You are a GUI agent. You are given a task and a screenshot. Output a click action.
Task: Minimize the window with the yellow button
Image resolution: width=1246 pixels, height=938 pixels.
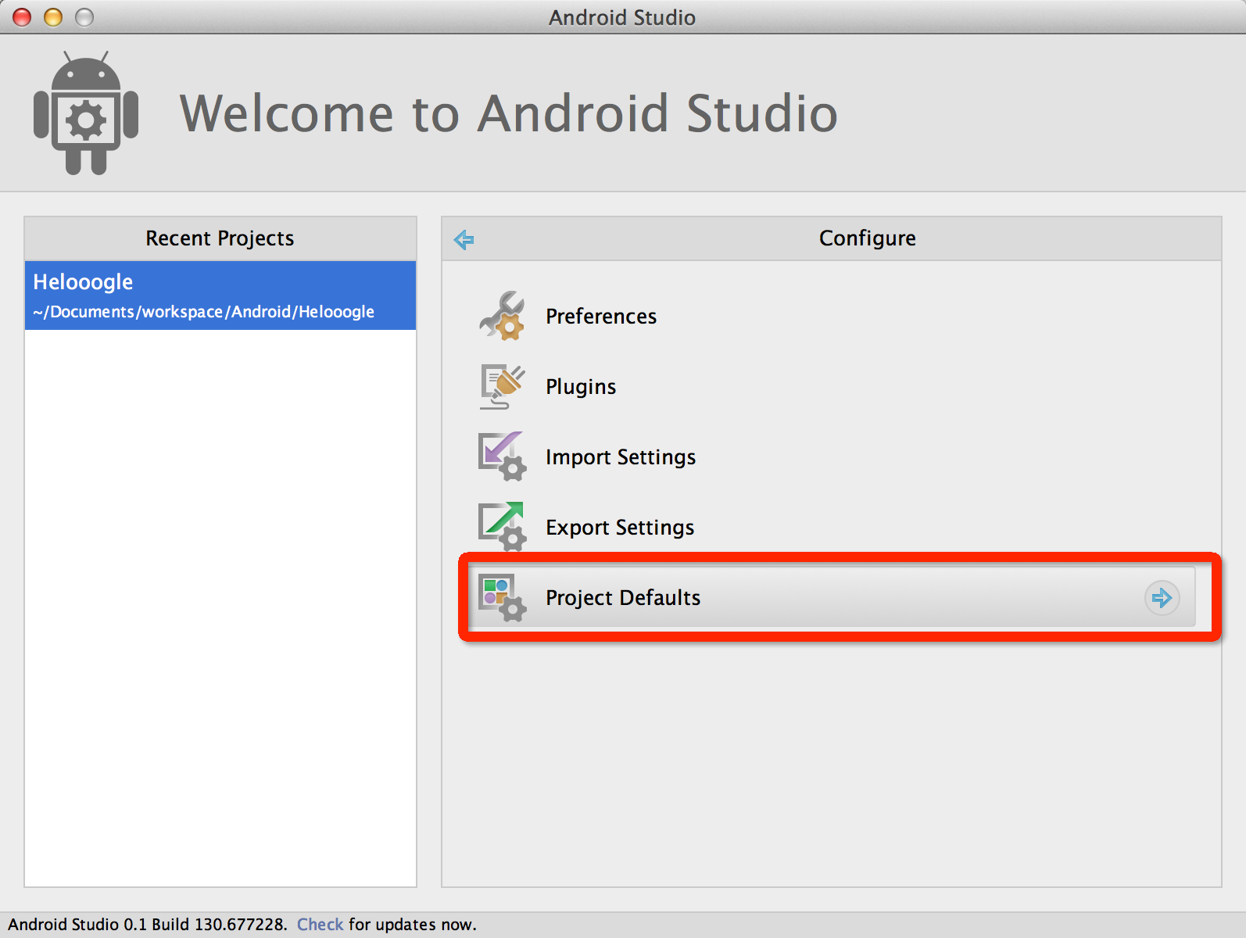(53, 16)
